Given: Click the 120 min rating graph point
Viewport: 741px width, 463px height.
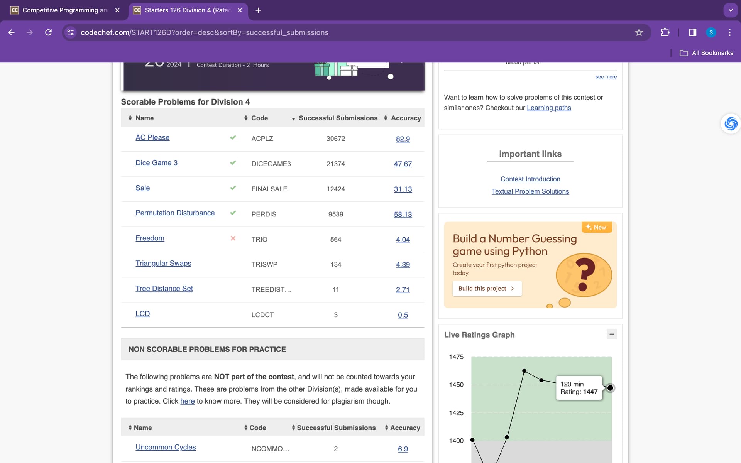Looking at the screenshot, I should click(610, 388).
